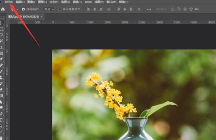This screenshot has height=140, width=216.
Task: Click the align left edges icon
Action: coord(89,9)
